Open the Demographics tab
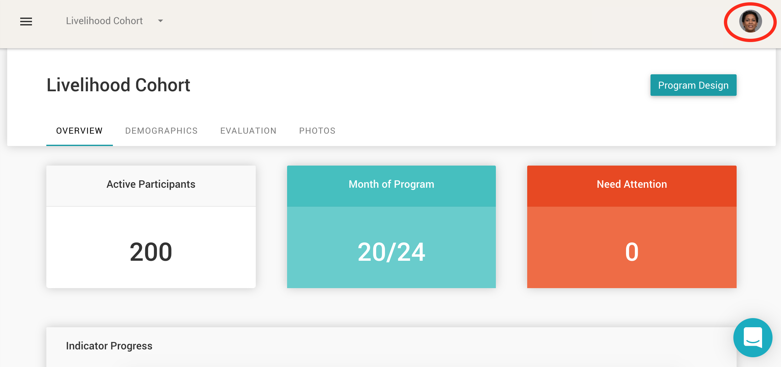 (x=161, y=131)
